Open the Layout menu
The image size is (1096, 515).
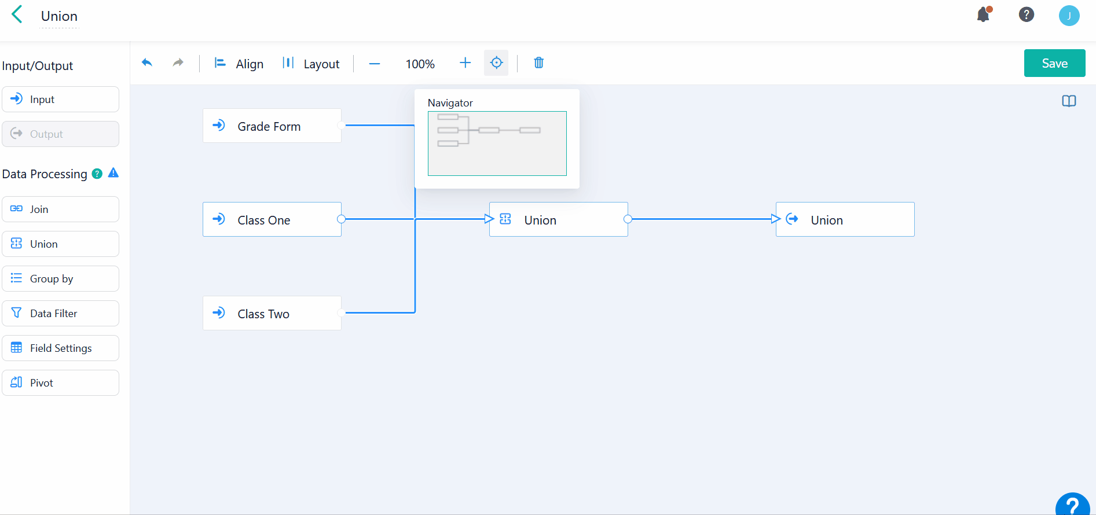[311, 64]
